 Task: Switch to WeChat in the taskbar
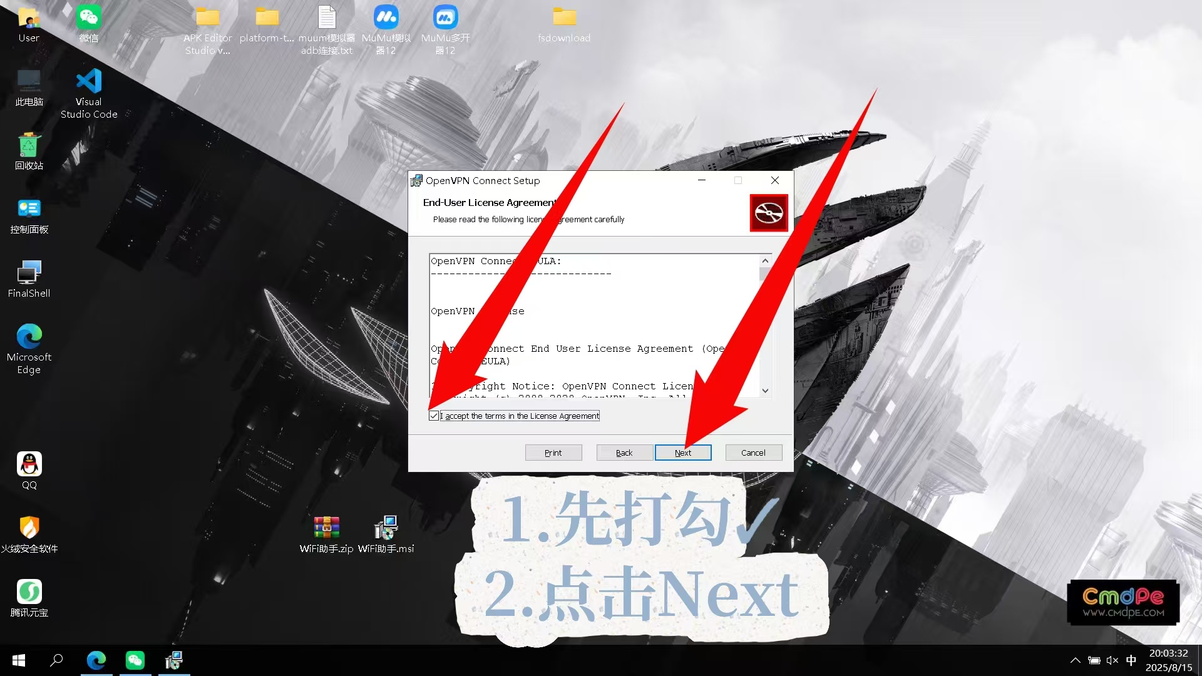135,660
